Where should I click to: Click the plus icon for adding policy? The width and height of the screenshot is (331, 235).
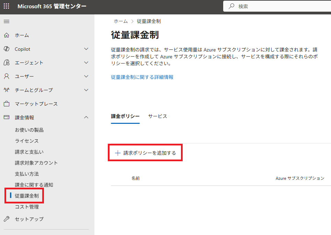(117, 153)
